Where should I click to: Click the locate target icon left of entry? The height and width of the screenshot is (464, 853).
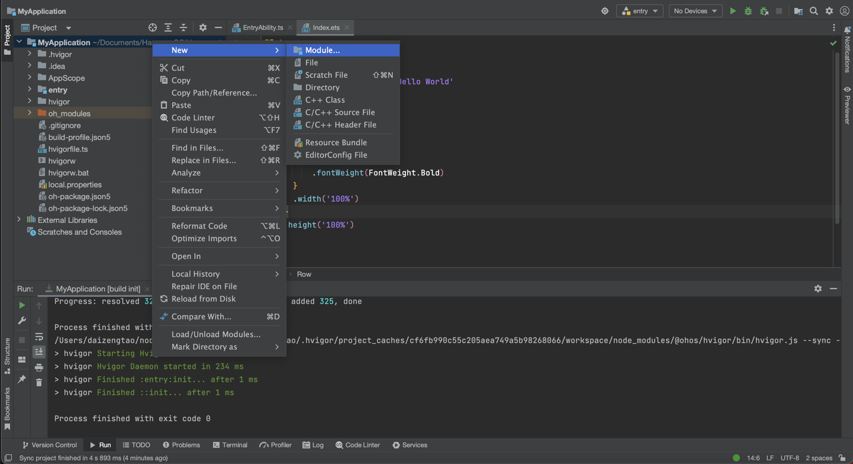coord(605,11)
